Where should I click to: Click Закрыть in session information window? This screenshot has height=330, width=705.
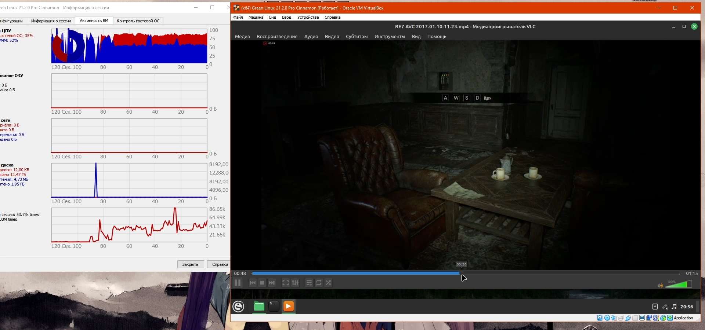tap(191, 264)
